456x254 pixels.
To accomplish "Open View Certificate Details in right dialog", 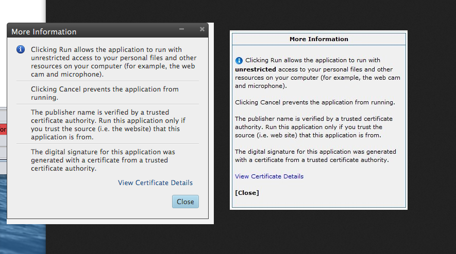I will pyautogui.click(x=269, y=176).
